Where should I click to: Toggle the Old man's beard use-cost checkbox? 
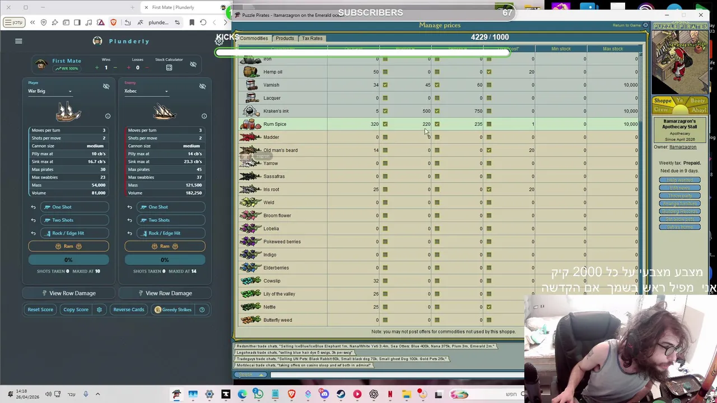coord(488,150)
